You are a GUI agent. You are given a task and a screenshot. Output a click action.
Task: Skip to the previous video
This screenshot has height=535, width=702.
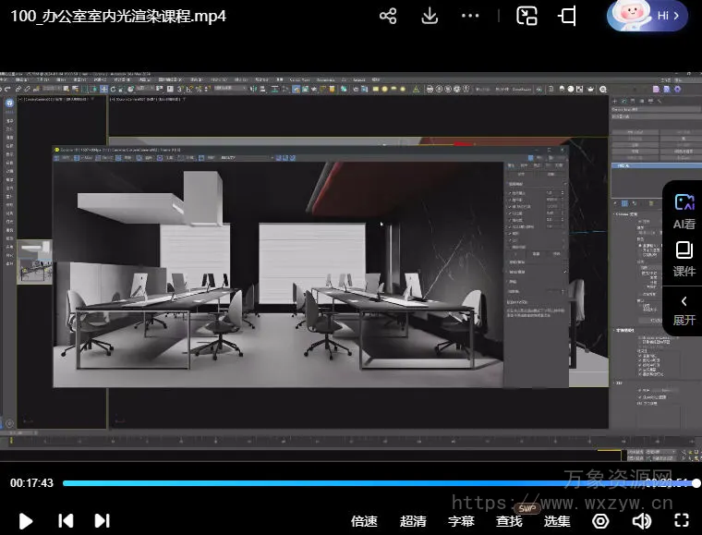[66, 521]
